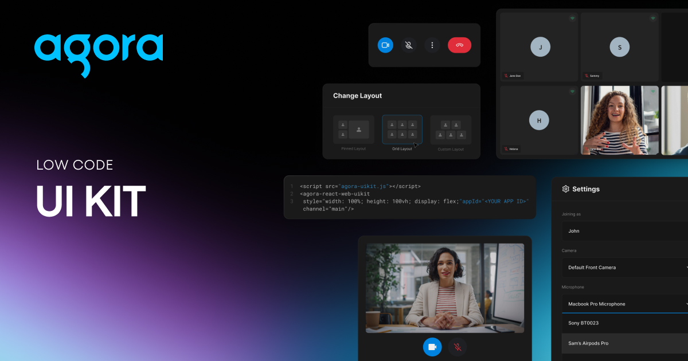Image resolution: width=688 pixels, height=361 pixels.
Task: Click the LOW CODE text
Action: [x=75, y=166]
